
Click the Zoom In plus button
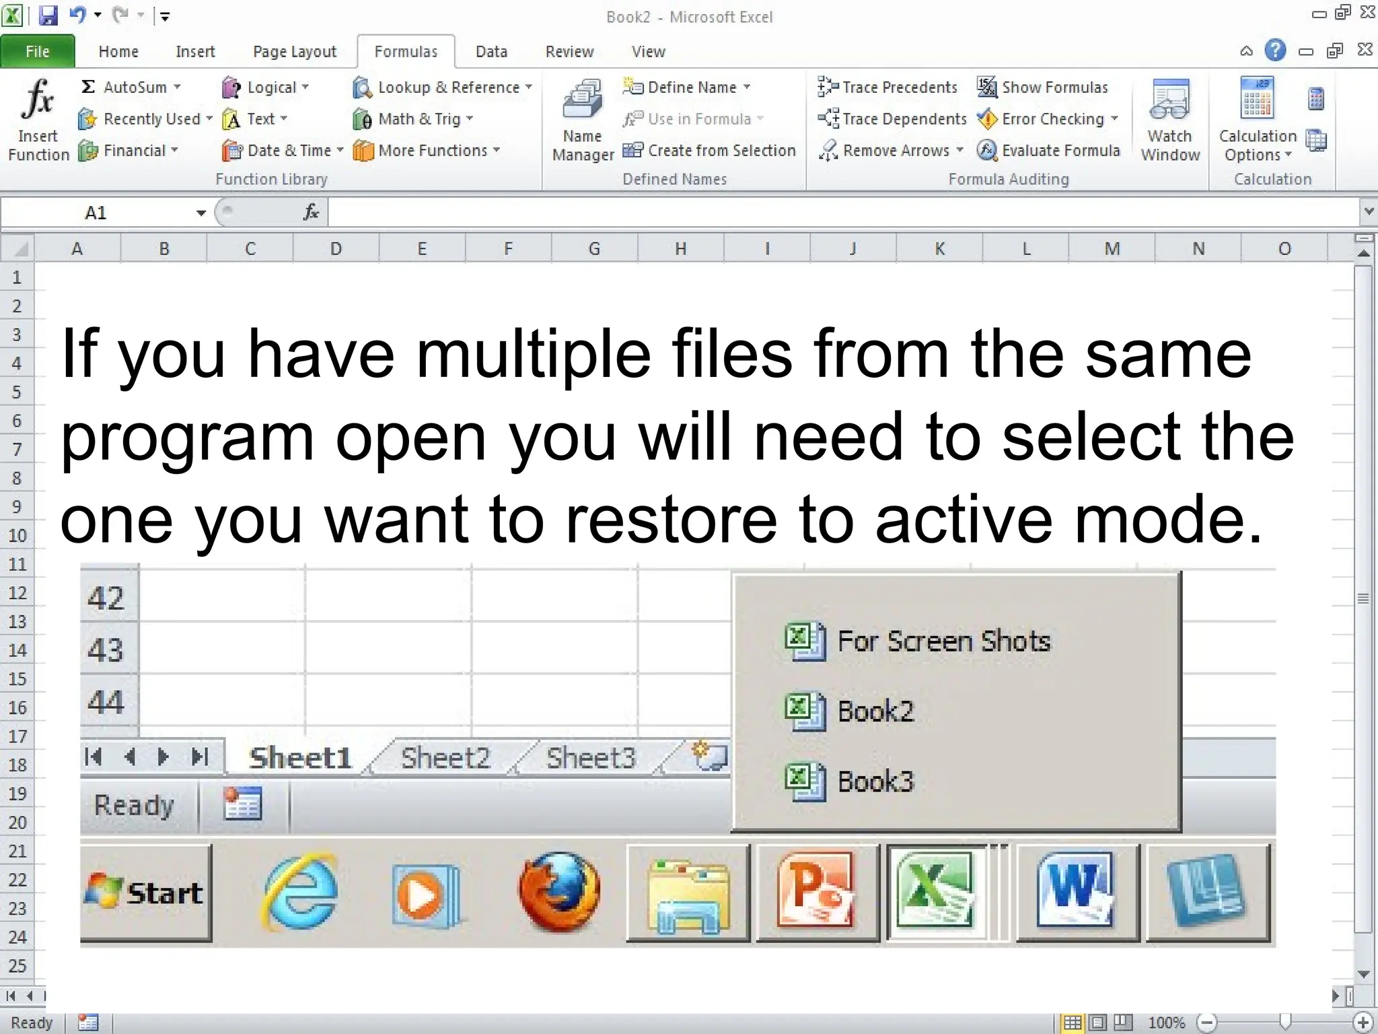1363,1023
